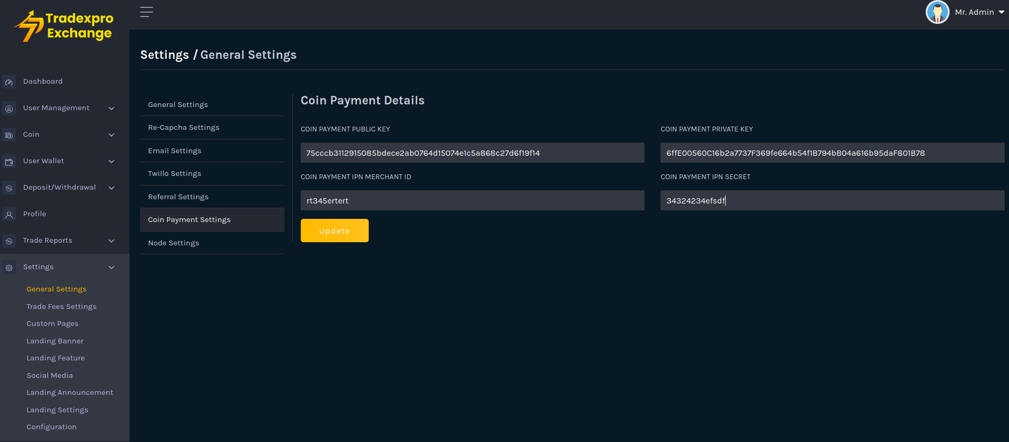Click the Profile person icon
This screenshot has width=1009, height=442.
[9, 215]
